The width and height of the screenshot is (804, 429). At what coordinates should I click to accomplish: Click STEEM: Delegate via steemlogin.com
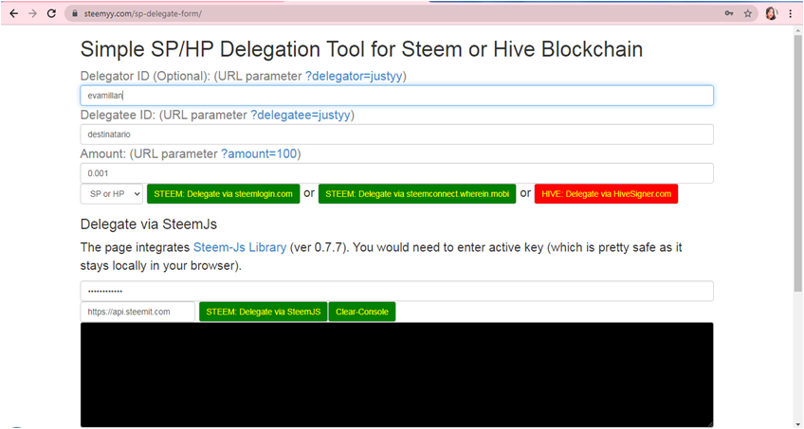(x=224, y=194)
